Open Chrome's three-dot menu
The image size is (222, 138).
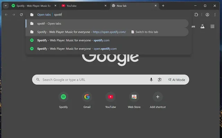click(x=215, y=14)
